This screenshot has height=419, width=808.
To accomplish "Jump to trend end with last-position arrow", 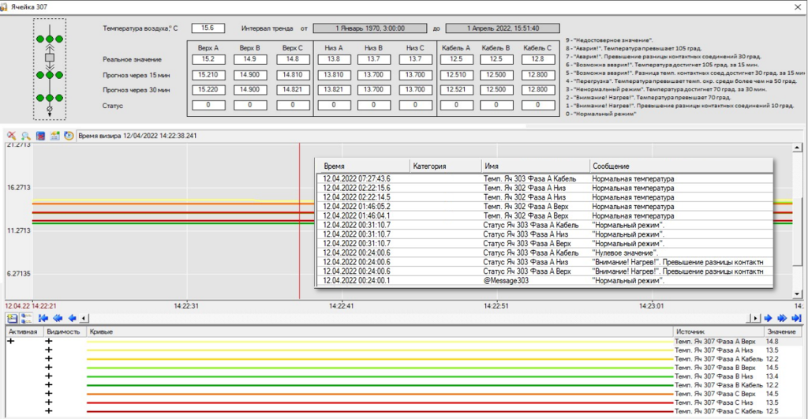I will [795, 318].
